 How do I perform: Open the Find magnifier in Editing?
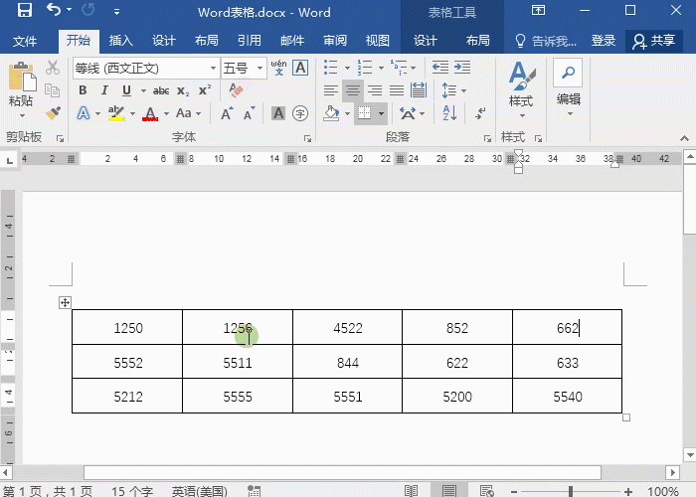click(568, 73)
